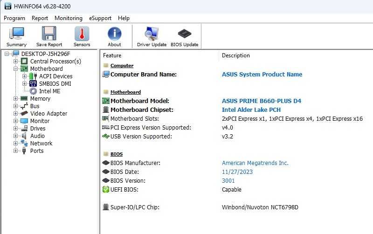This screenshot has width=373, height=234.
Task: Click the USB Version Supported icon
Action: [106, 136]
